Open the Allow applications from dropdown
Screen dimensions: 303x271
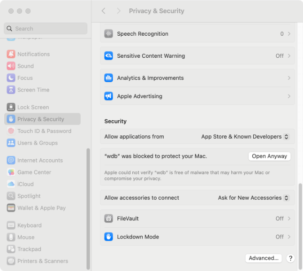[x=245, y=137]
